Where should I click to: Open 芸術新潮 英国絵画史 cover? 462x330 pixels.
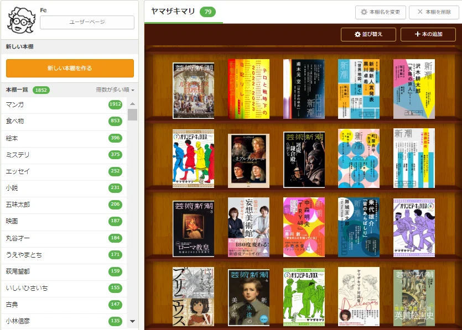coord(414,298)
